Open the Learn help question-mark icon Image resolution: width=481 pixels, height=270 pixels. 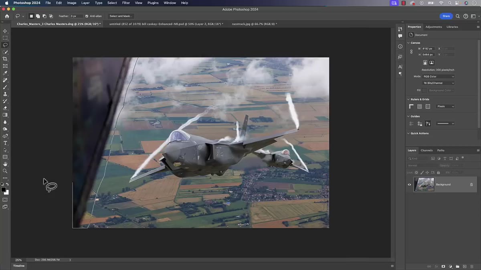[x=466, y=16]
